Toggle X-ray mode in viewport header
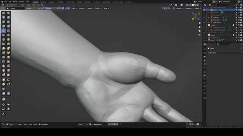 click(187, 5)
